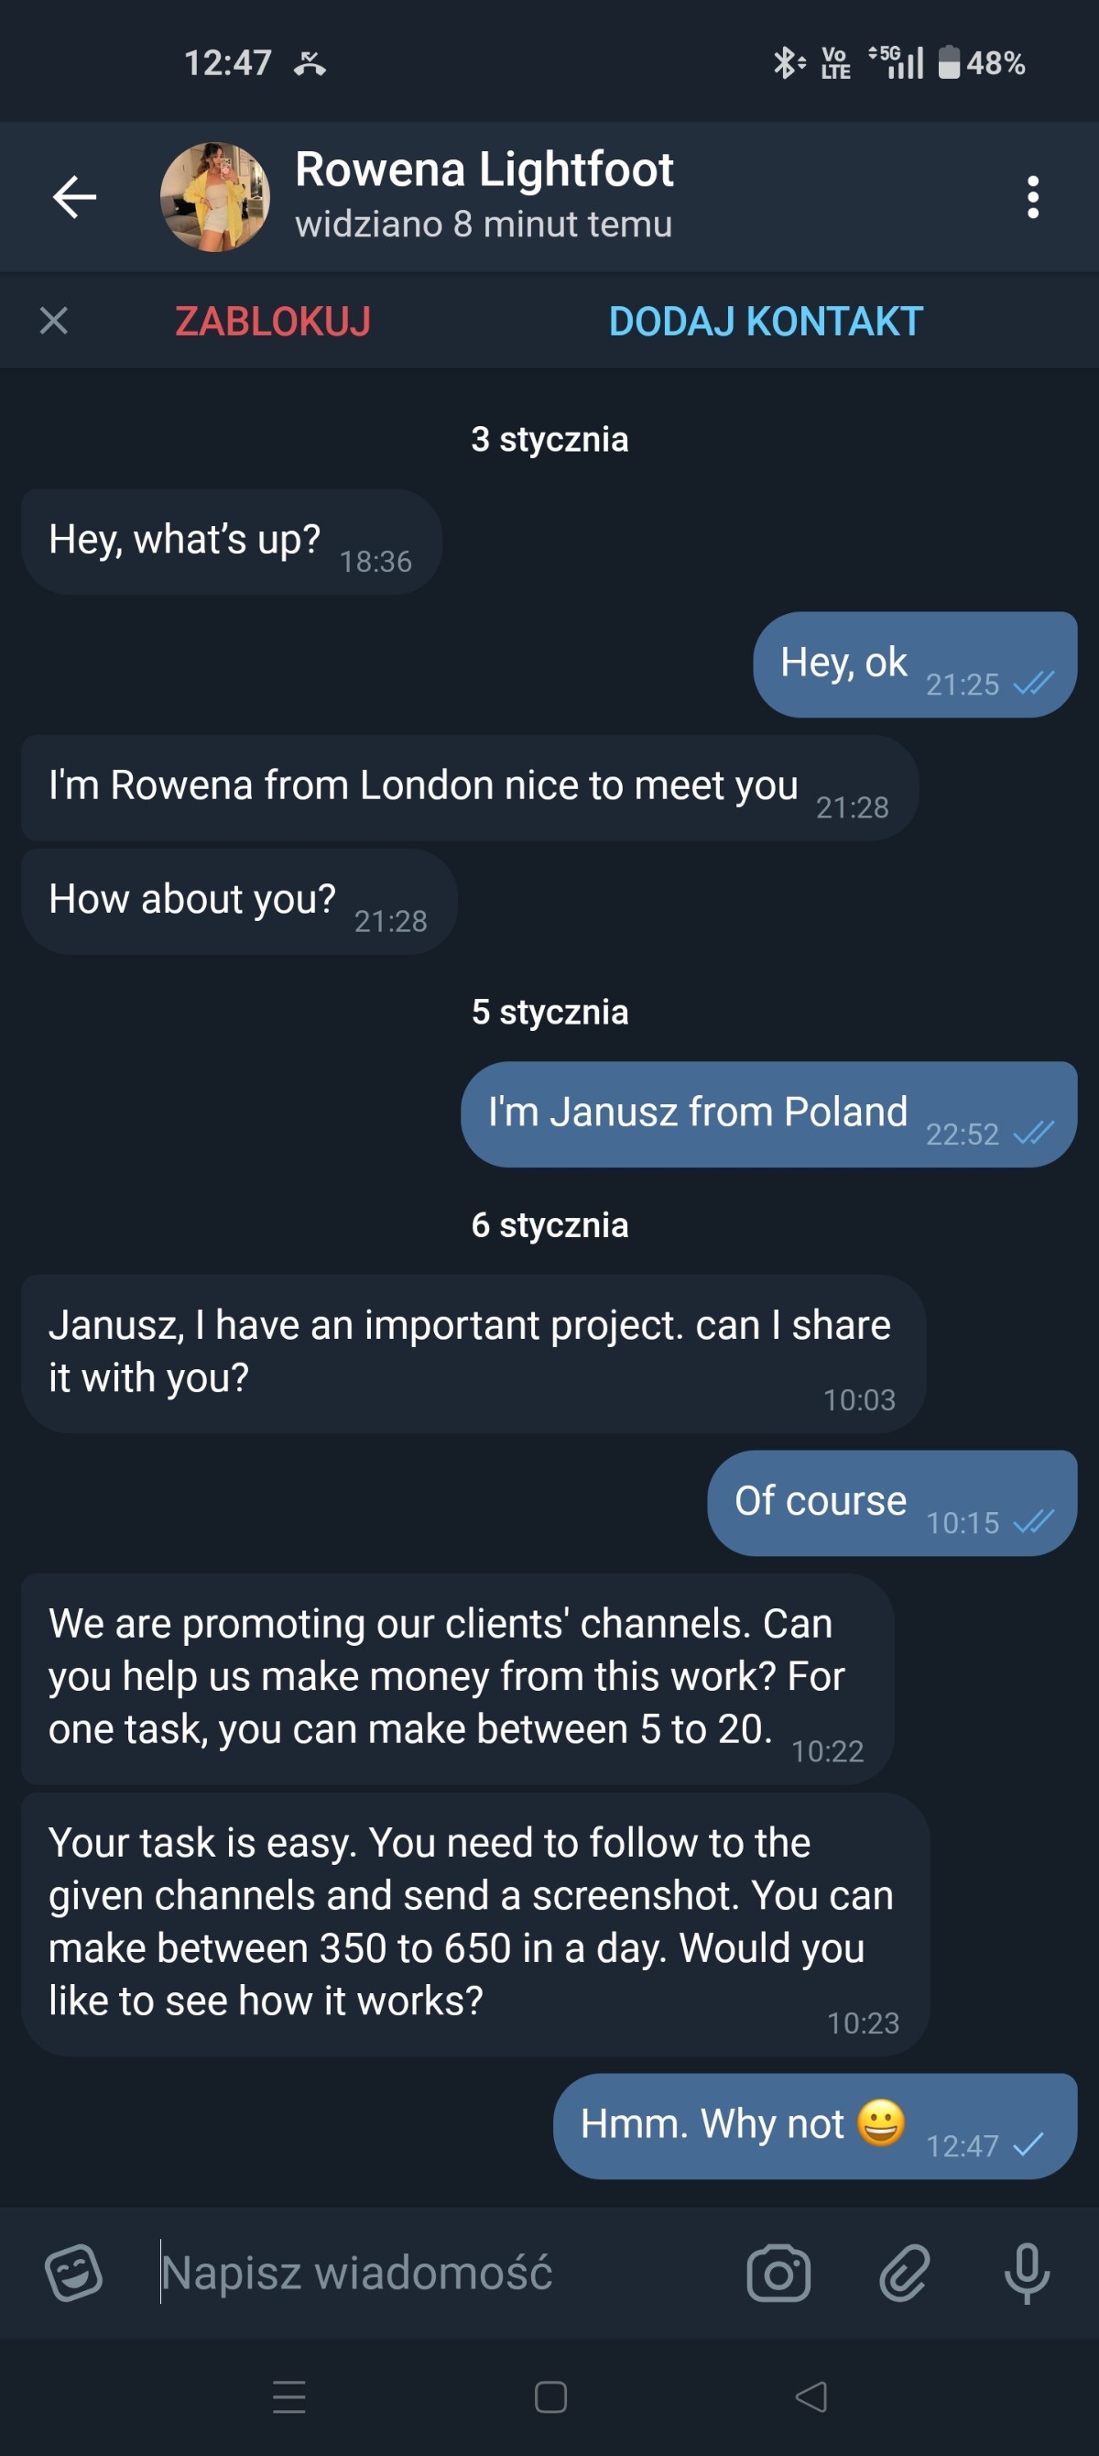
Task: Dismiss the block/add contact bar
Action: pos(54,321)
